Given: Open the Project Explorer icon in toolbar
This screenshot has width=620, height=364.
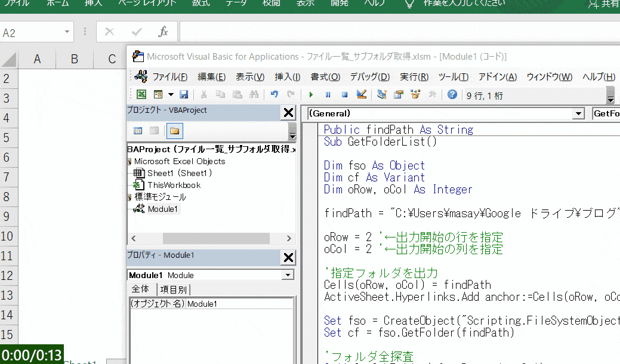Looking at the screenshot, I should (x=381, y=94).
